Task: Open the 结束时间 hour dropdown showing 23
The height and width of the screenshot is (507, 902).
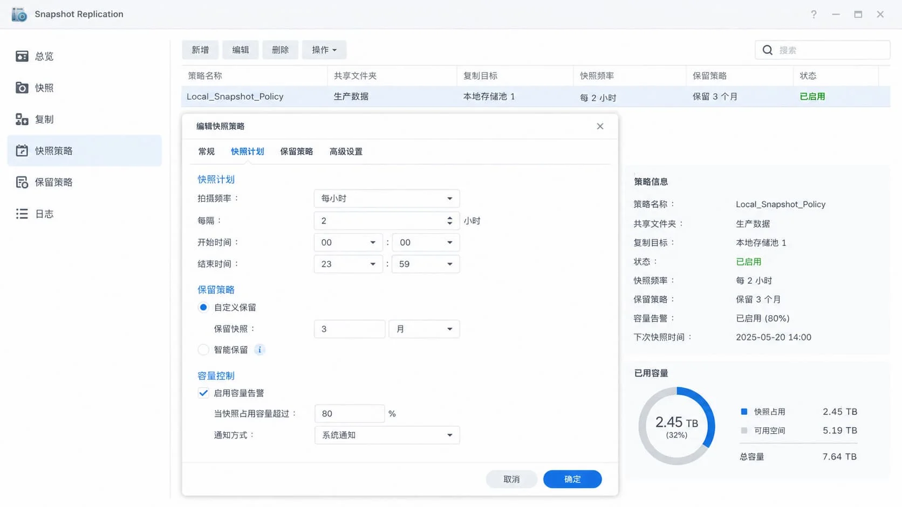Action: tap(348, 264)
